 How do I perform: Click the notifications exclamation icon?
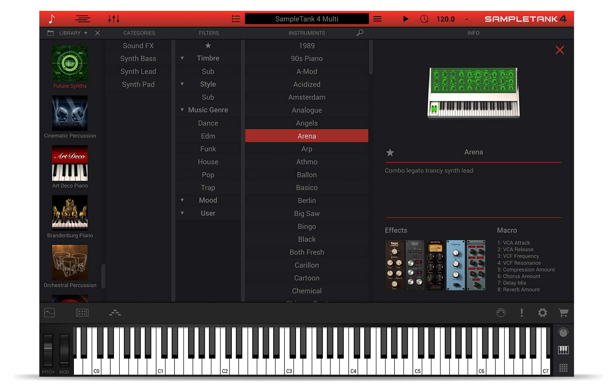(522, 313)
